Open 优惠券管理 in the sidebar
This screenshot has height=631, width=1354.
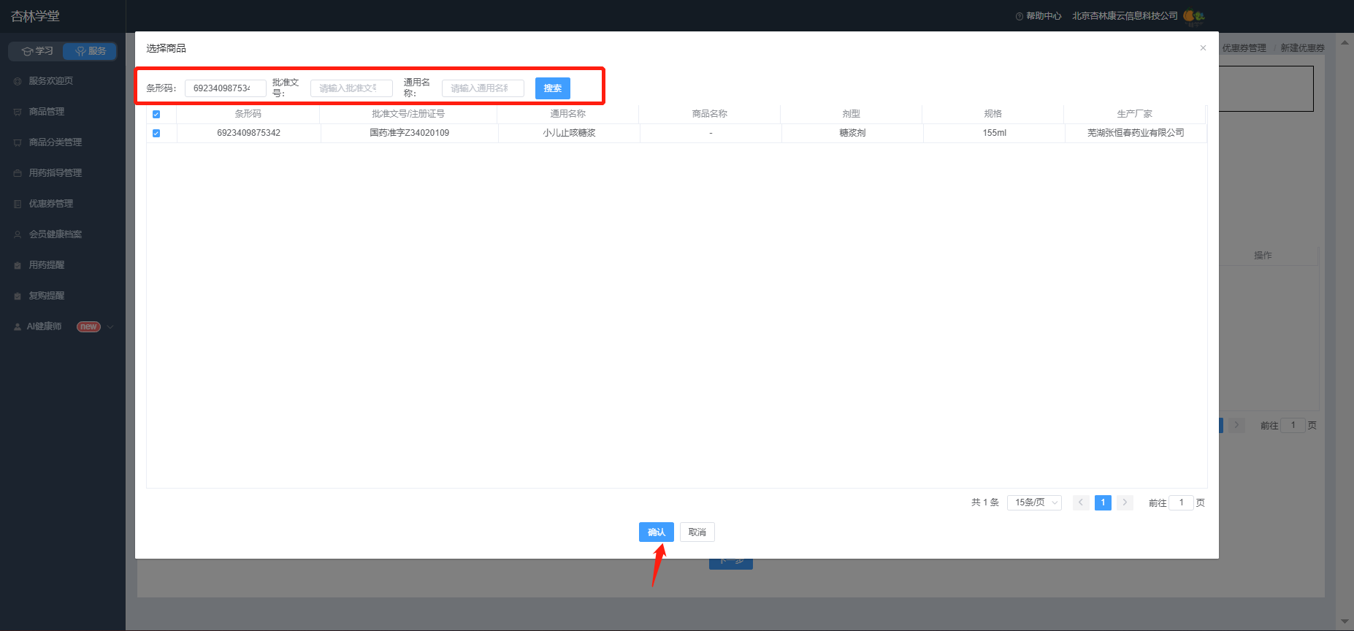51,204
